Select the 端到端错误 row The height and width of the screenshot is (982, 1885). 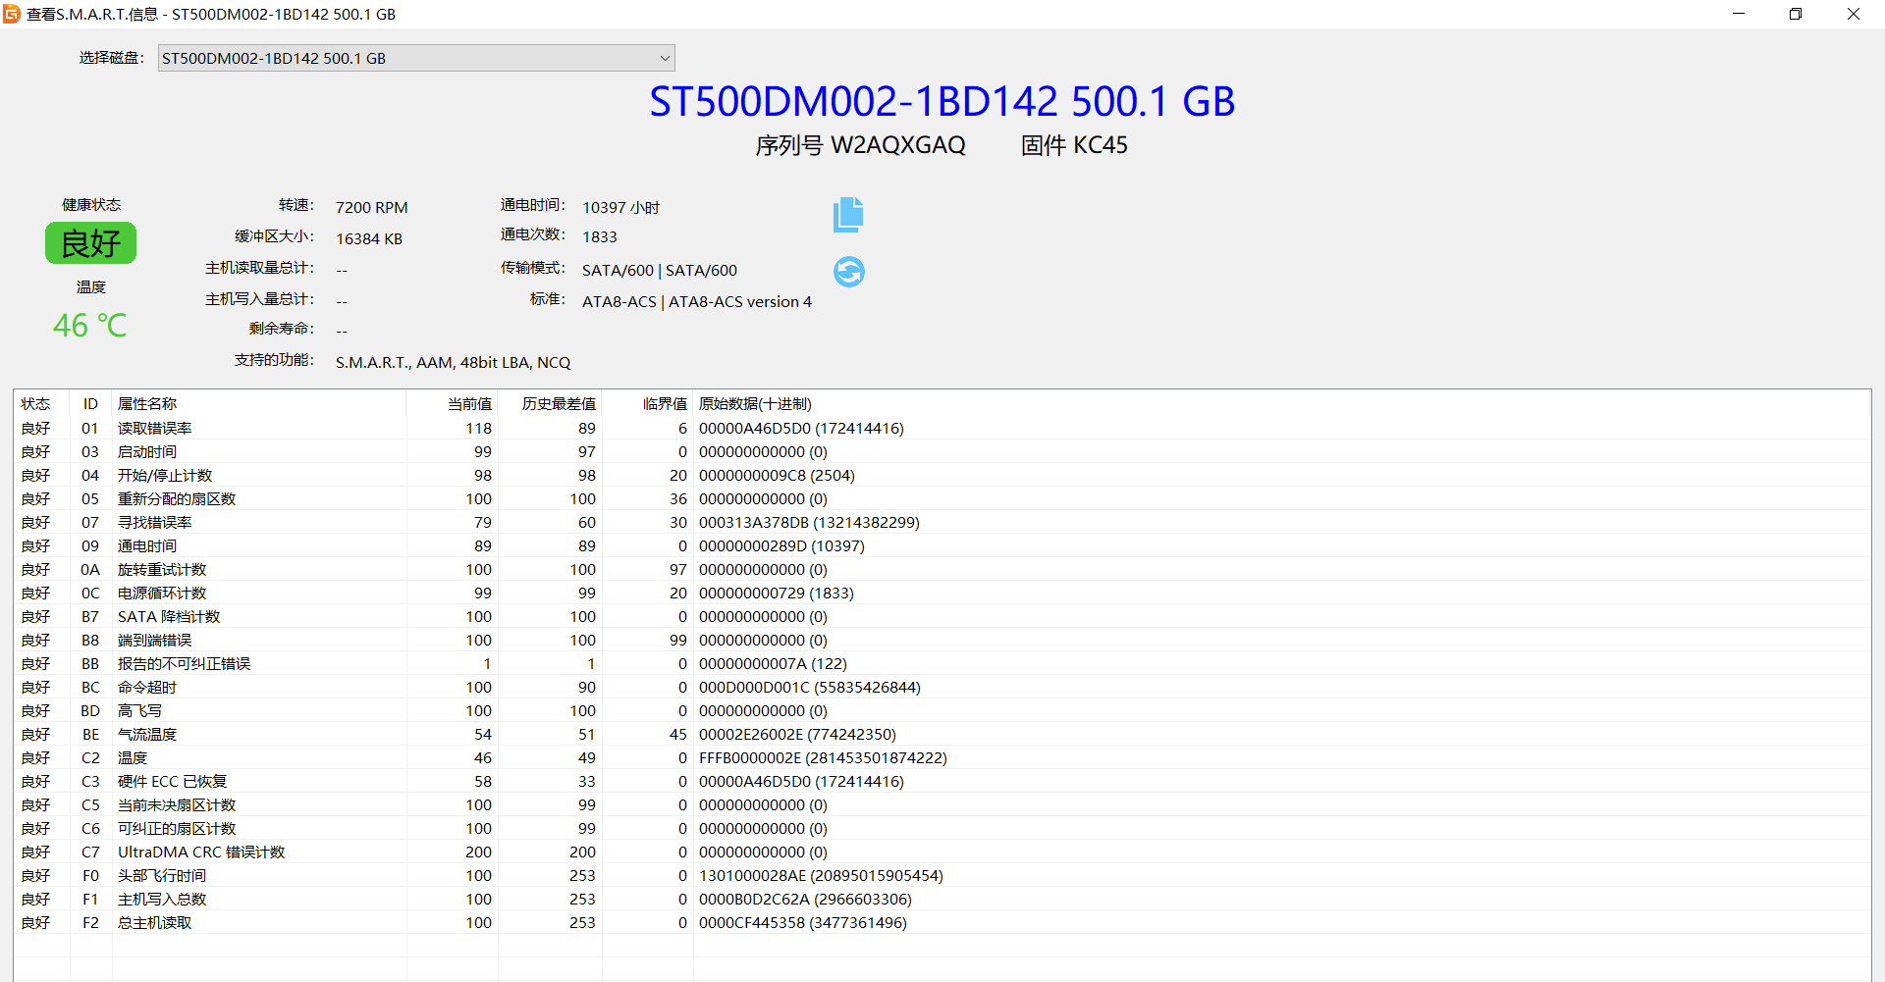[x=942, y=641]
